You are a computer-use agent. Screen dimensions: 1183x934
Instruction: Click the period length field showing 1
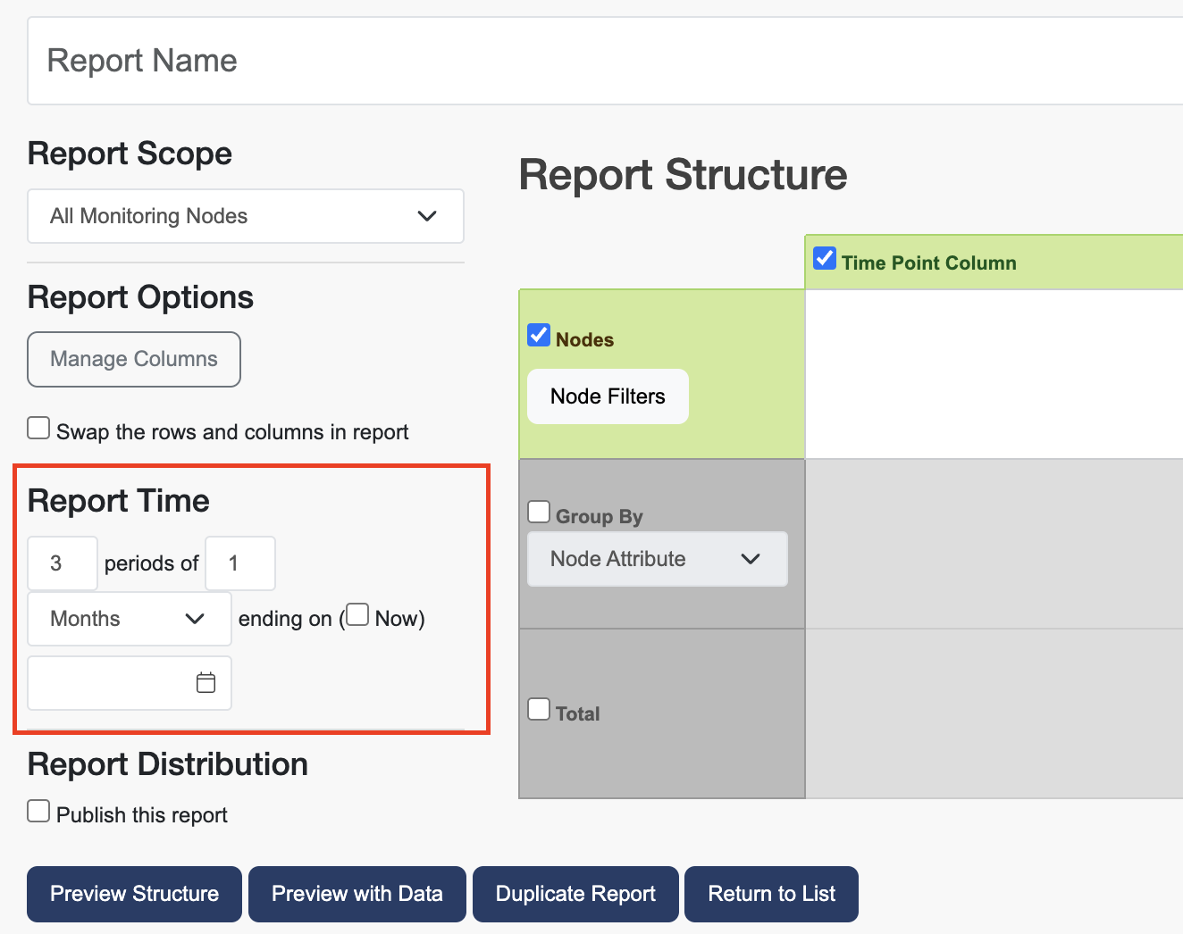pyautogui.click(x=239, y=563)
